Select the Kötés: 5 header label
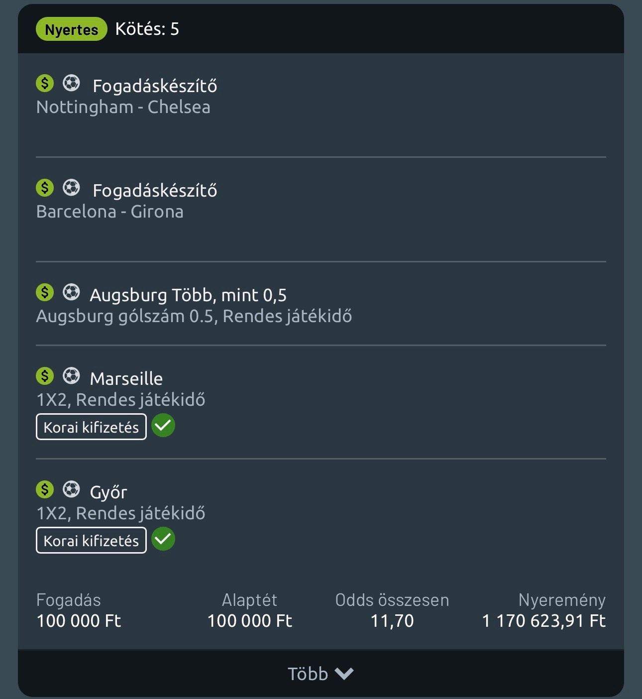 (x=147, y=29)
